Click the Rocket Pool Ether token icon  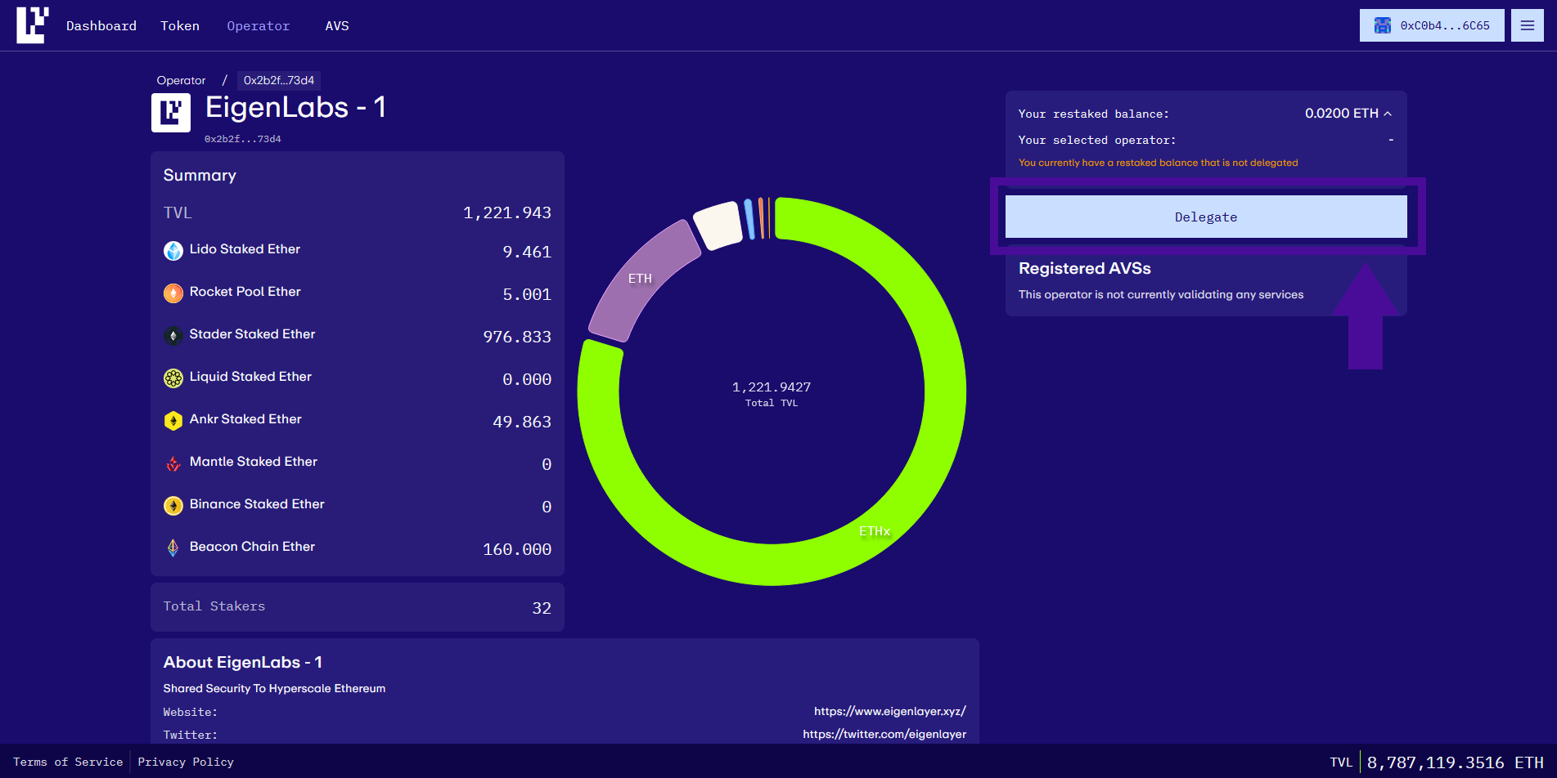(x=173, y=293)
